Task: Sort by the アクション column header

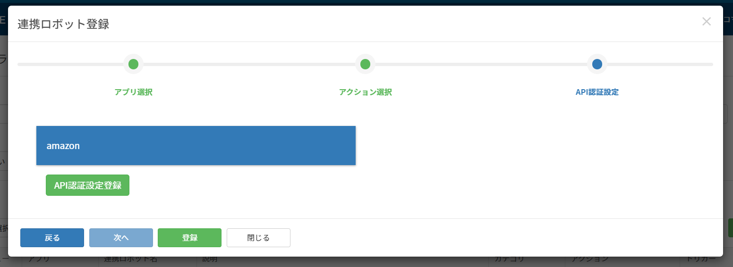Action: 590,259
